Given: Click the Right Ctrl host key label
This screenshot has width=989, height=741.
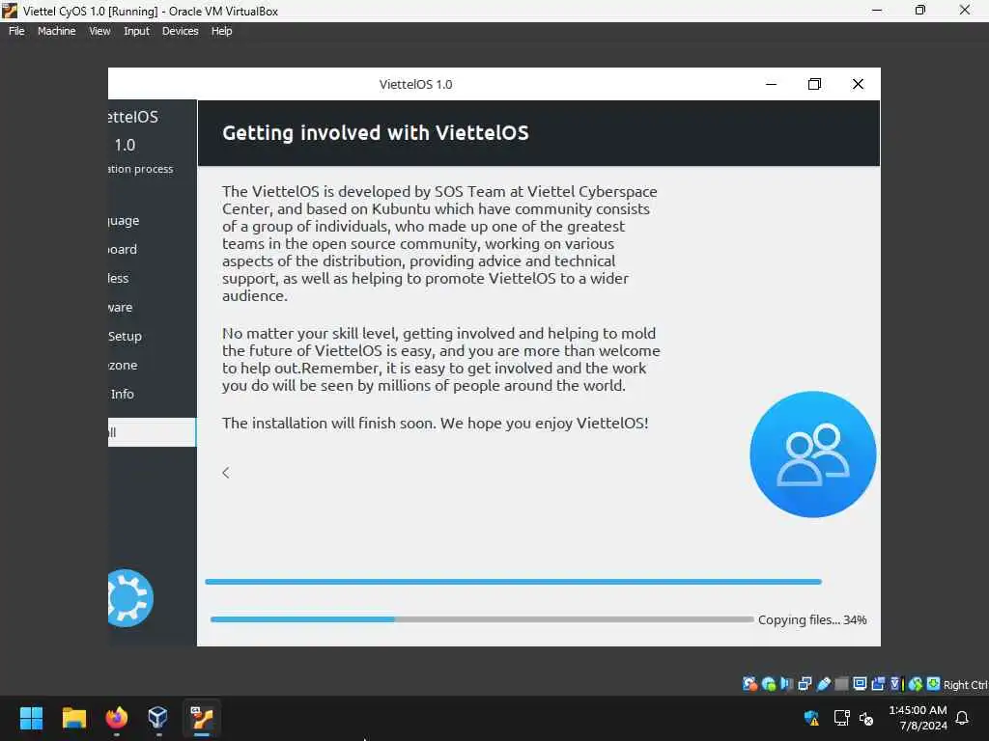Looking at the screenshot, I should (x=965, y=685).
